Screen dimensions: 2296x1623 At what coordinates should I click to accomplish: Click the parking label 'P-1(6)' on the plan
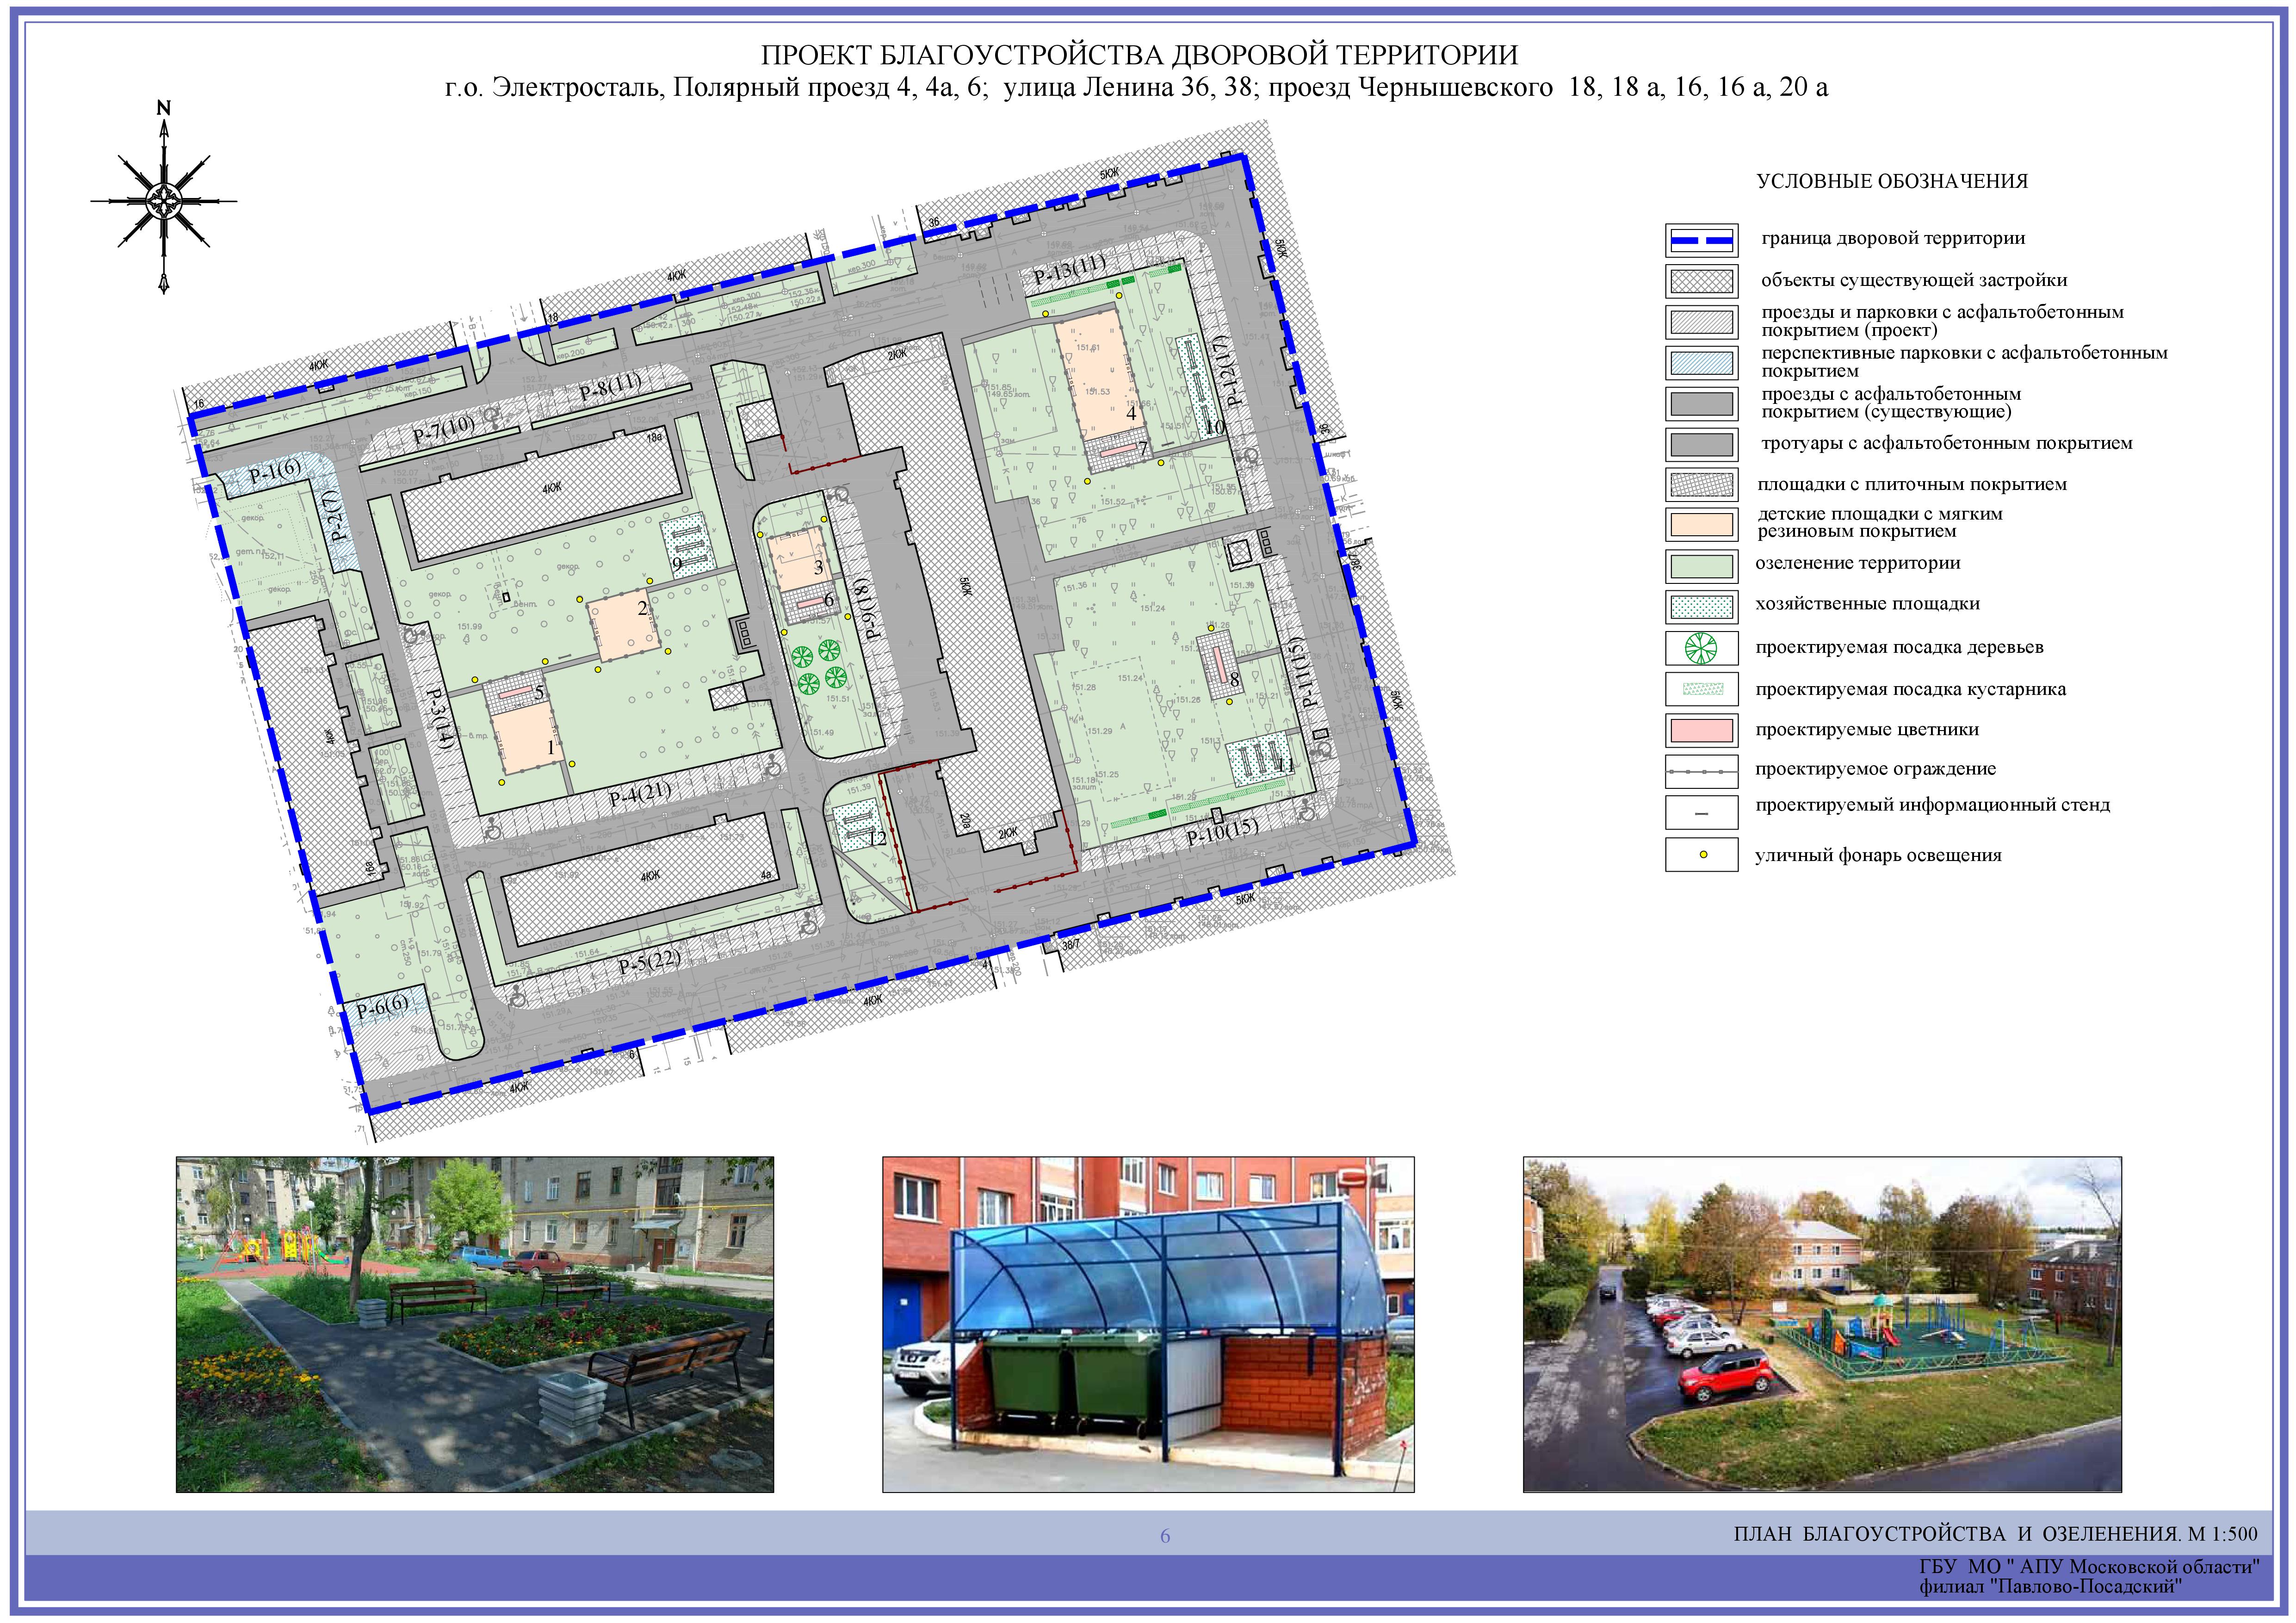(275, 471)
